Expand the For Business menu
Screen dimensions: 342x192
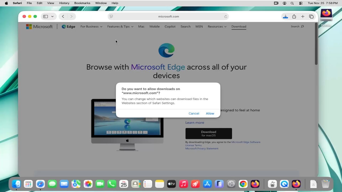(91, 26)
